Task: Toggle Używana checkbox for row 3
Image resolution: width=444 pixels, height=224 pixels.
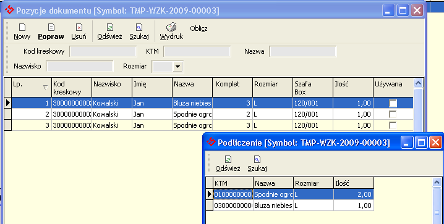Action: pos(393,125)
